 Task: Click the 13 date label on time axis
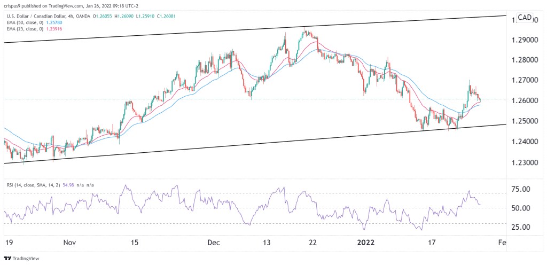[267, 243]
